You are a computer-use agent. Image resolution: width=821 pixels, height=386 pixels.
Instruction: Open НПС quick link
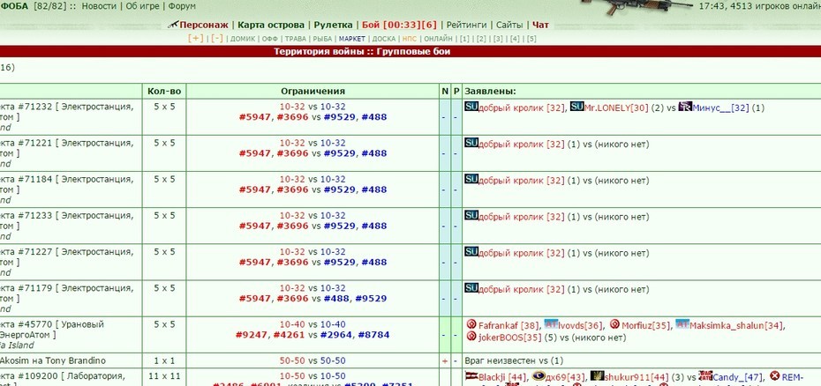coord(409,39)
